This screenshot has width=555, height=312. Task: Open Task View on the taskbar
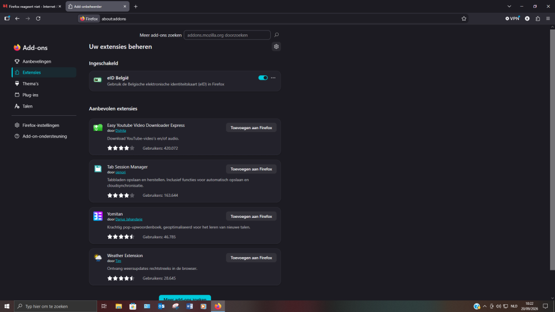(104, 306)
